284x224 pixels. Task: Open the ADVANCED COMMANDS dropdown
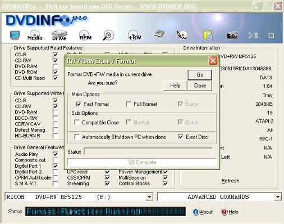pyautogui.click(x=278, y=197)
